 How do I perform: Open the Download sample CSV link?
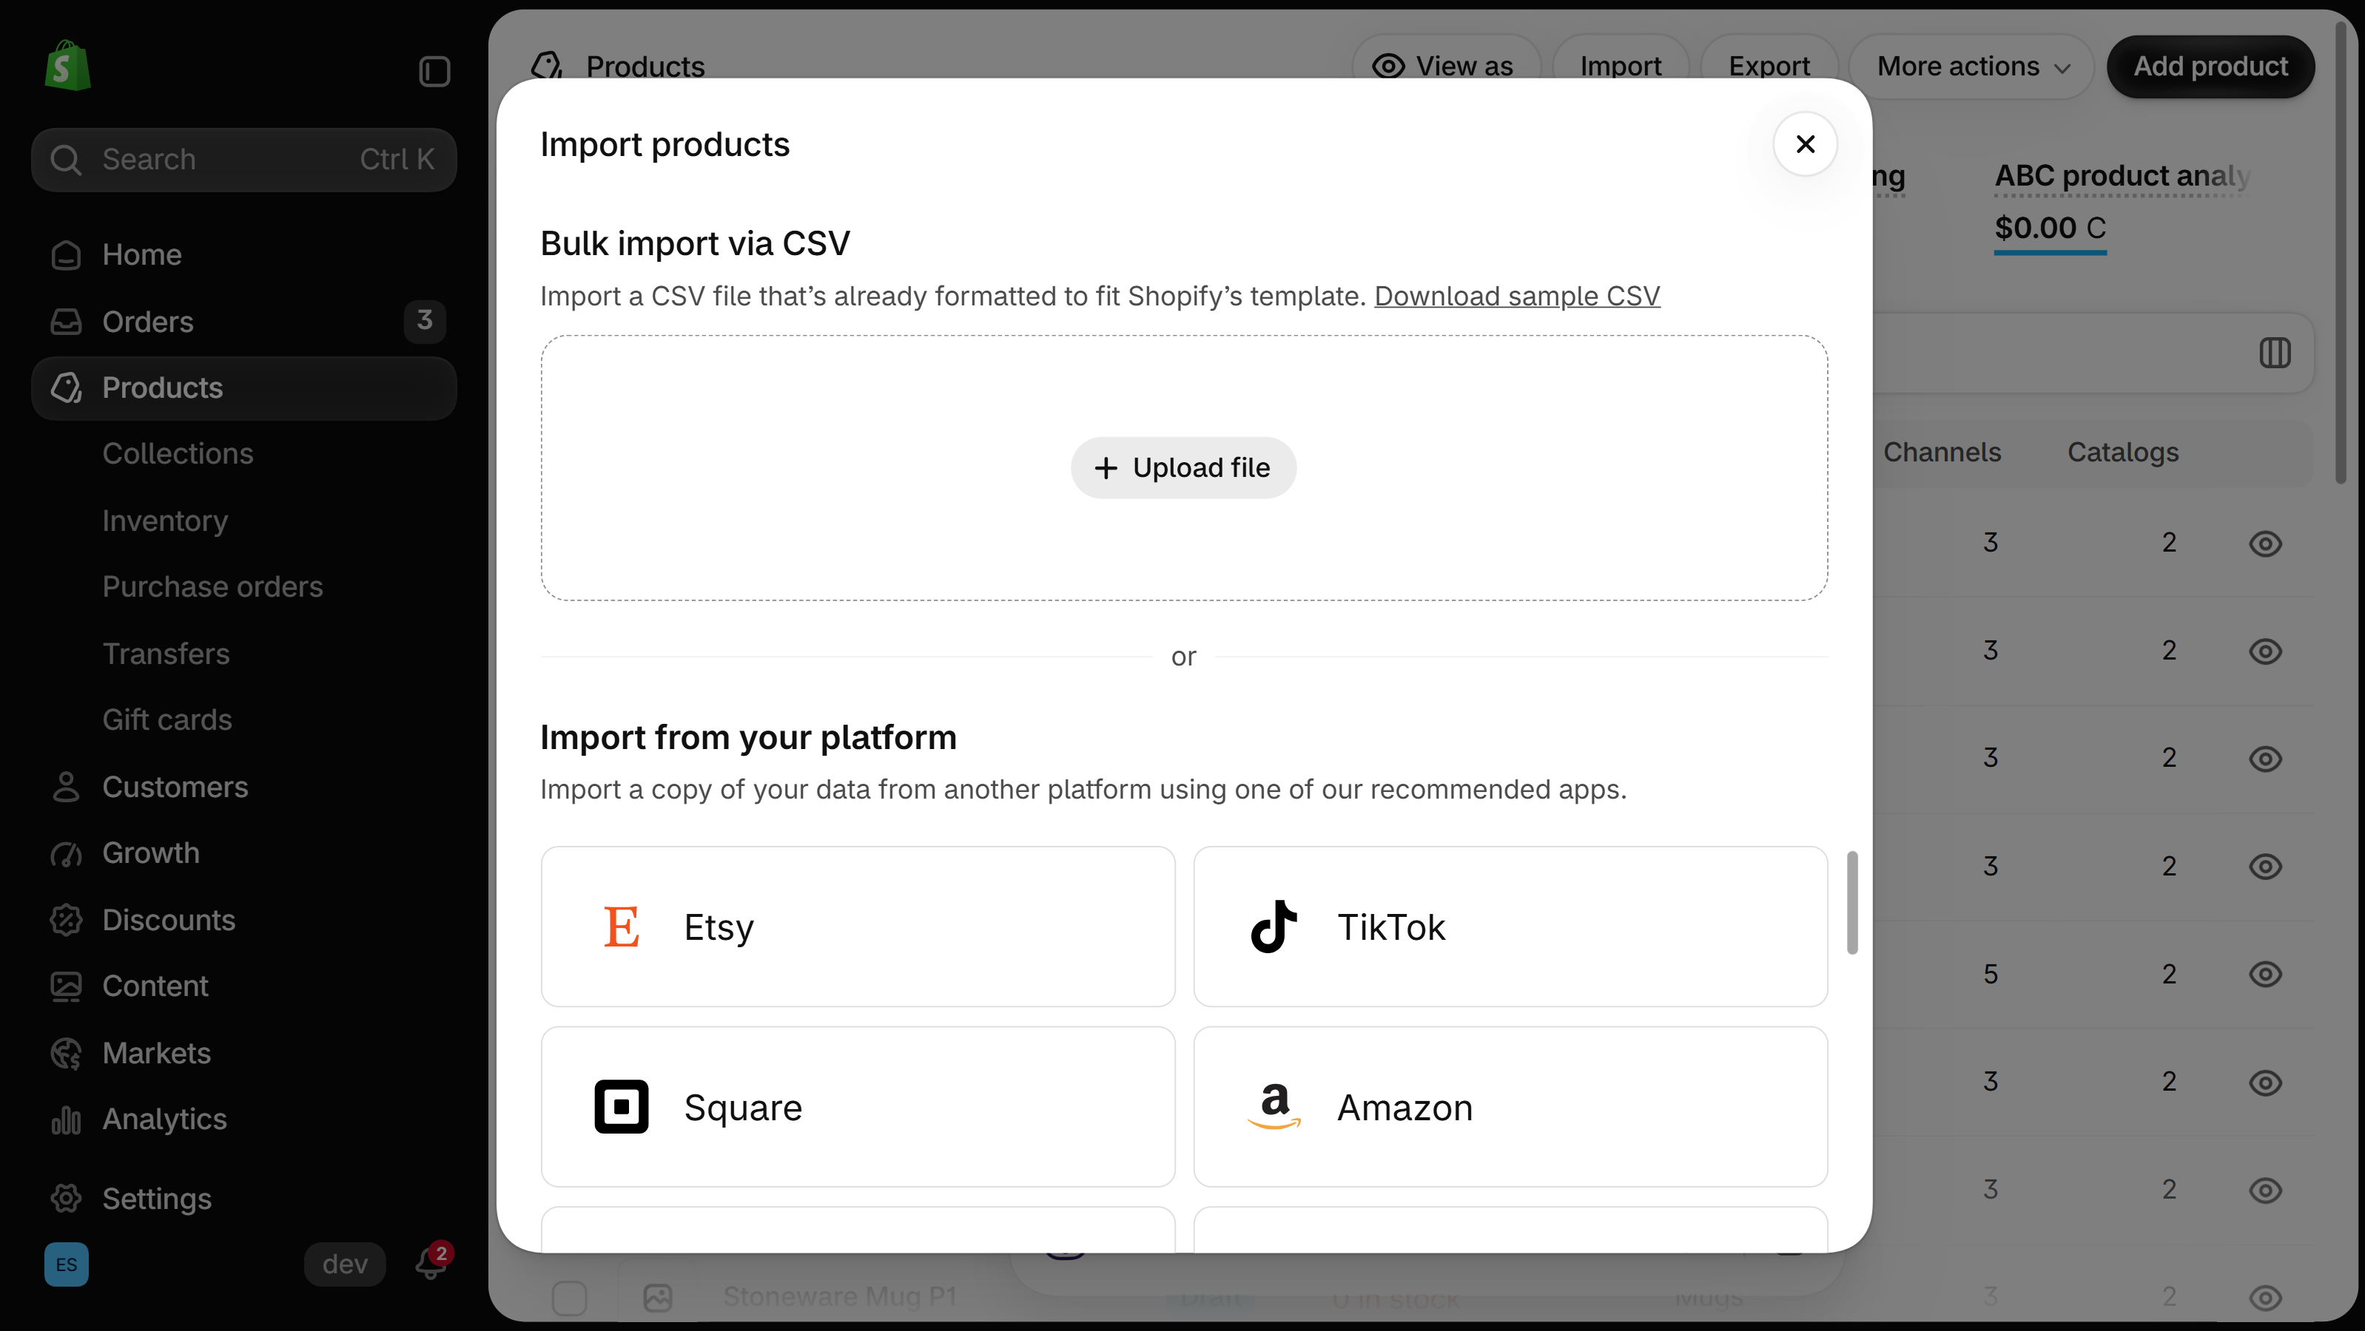[x=1517, y=297]
